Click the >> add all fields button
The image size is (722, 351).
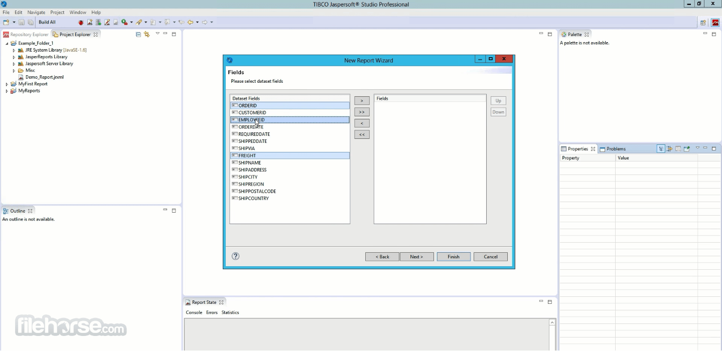[x=362, y=112]
